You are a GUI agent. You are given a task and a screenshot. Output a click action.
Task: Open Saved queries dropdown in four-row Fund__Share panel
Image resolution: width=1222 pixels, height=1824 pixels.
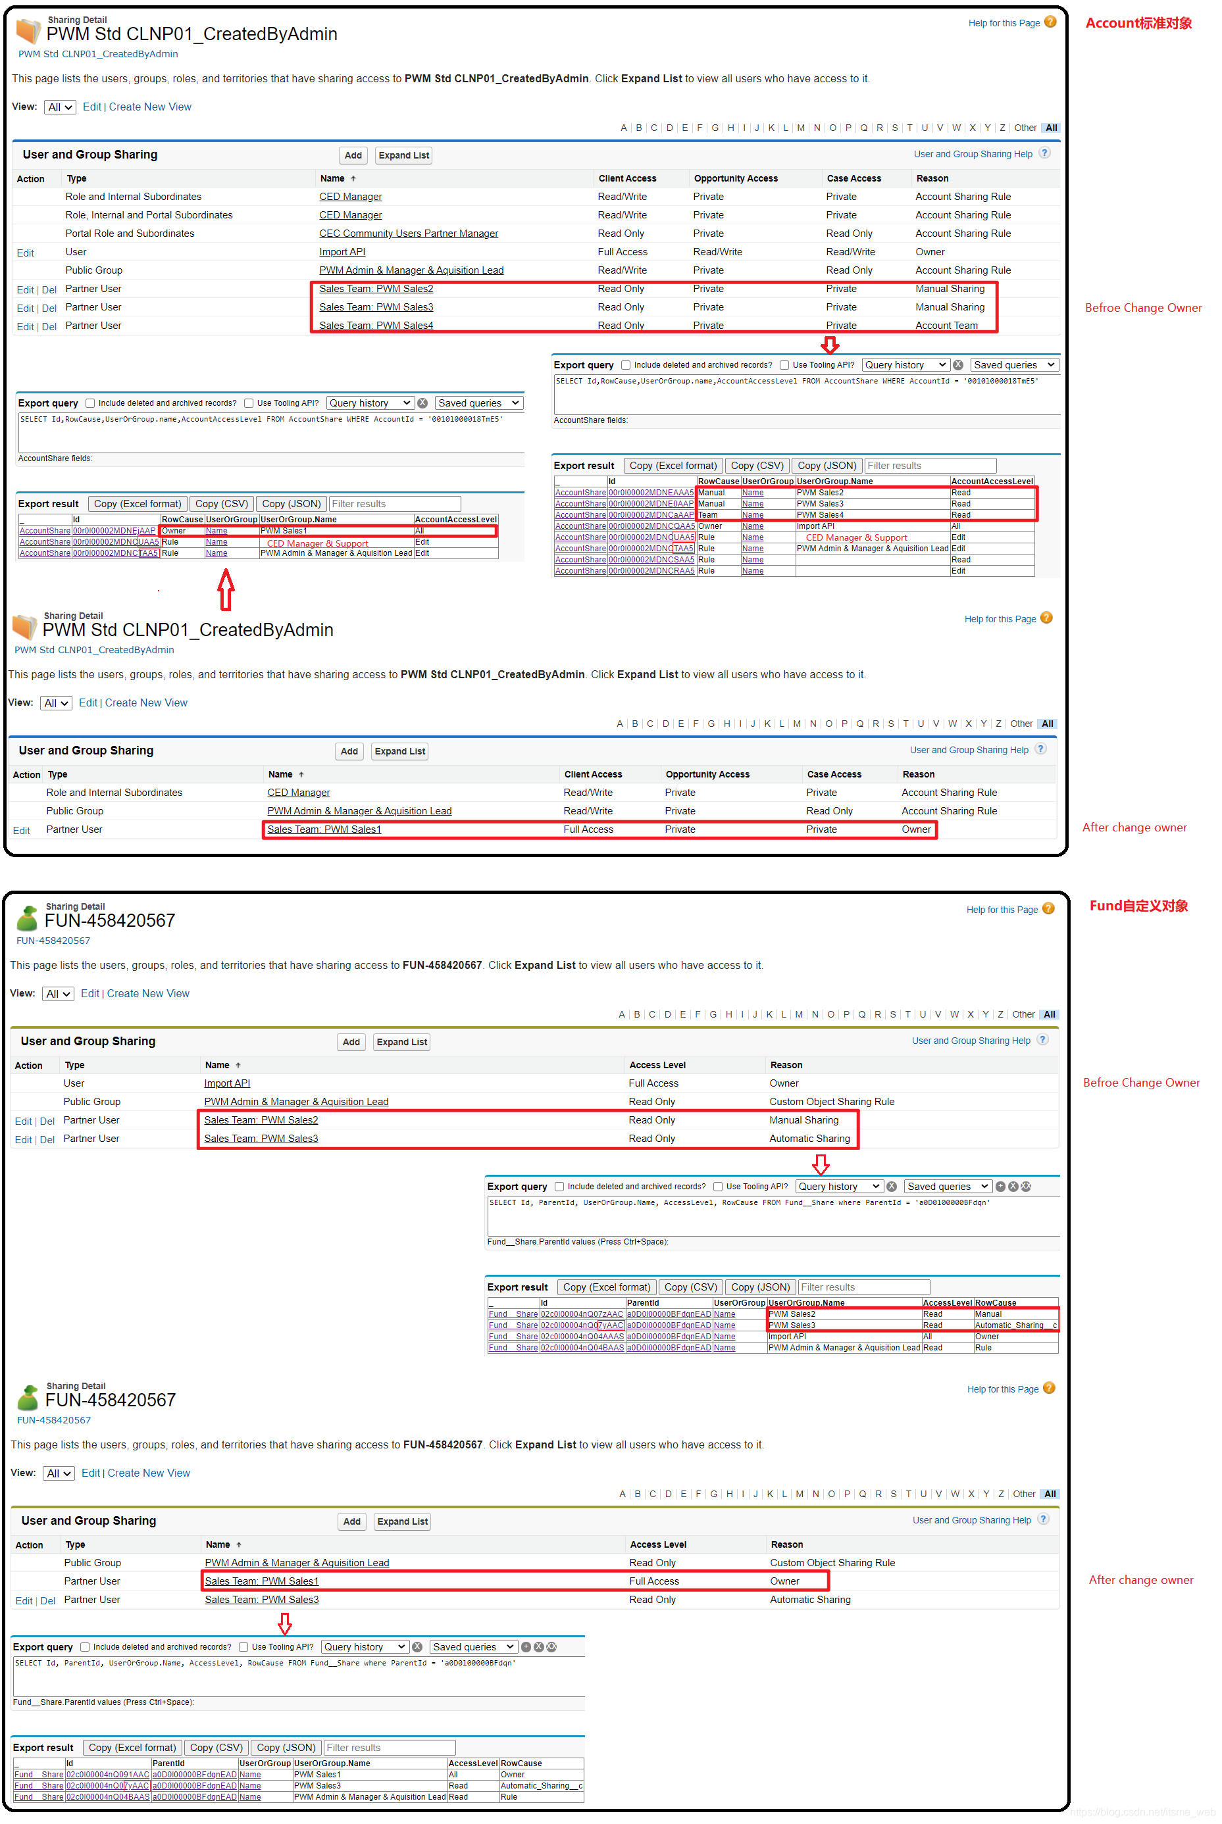point(948,1187)
